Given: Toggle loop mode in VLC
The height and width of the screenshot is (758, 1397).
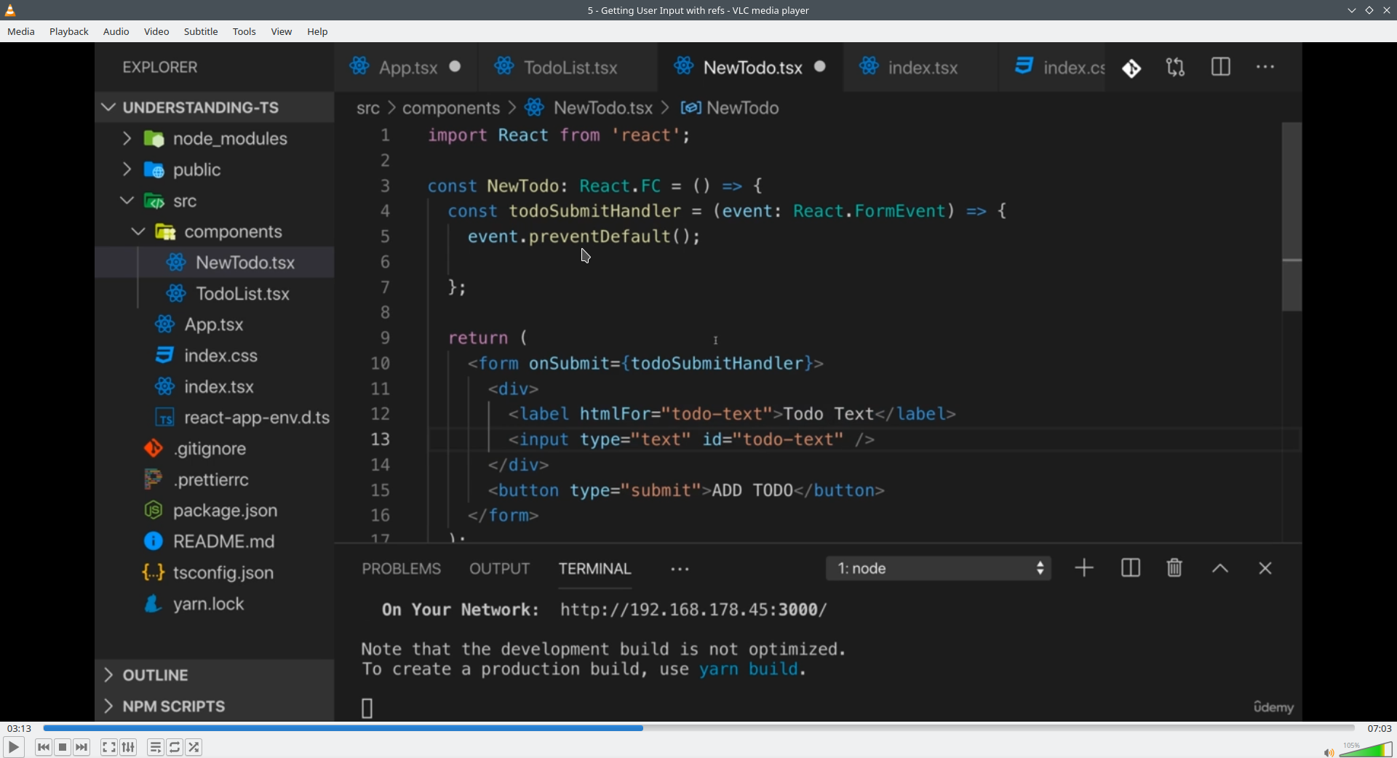Looking at the screenshot, I should click(x=175, y=747).
